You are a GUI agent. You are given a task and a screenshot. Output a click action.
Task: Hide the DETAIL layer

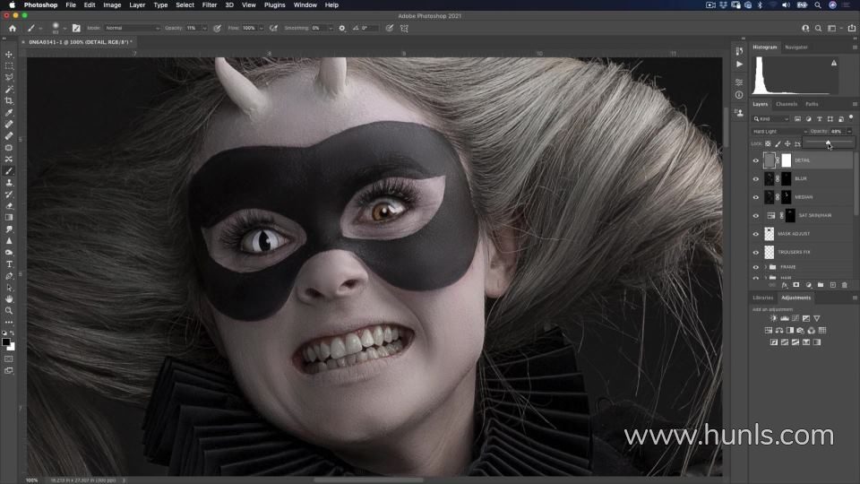pyautogui.click(x=755, y=160)
